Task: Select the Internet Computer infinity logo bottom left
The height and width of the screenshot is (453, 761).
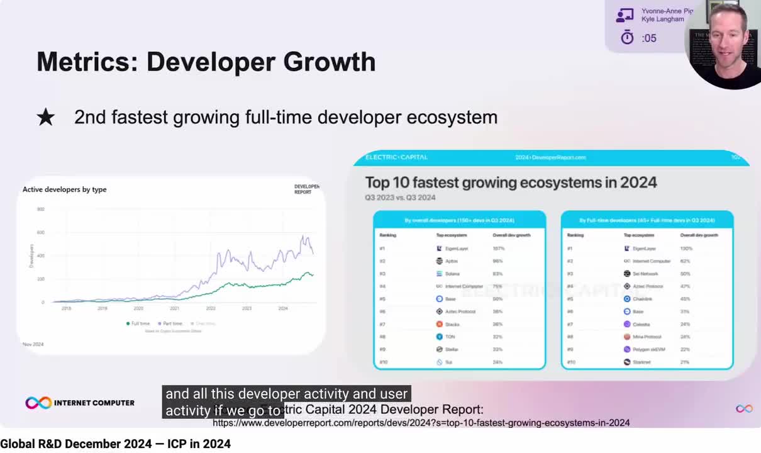Action: tap(38, 403)
